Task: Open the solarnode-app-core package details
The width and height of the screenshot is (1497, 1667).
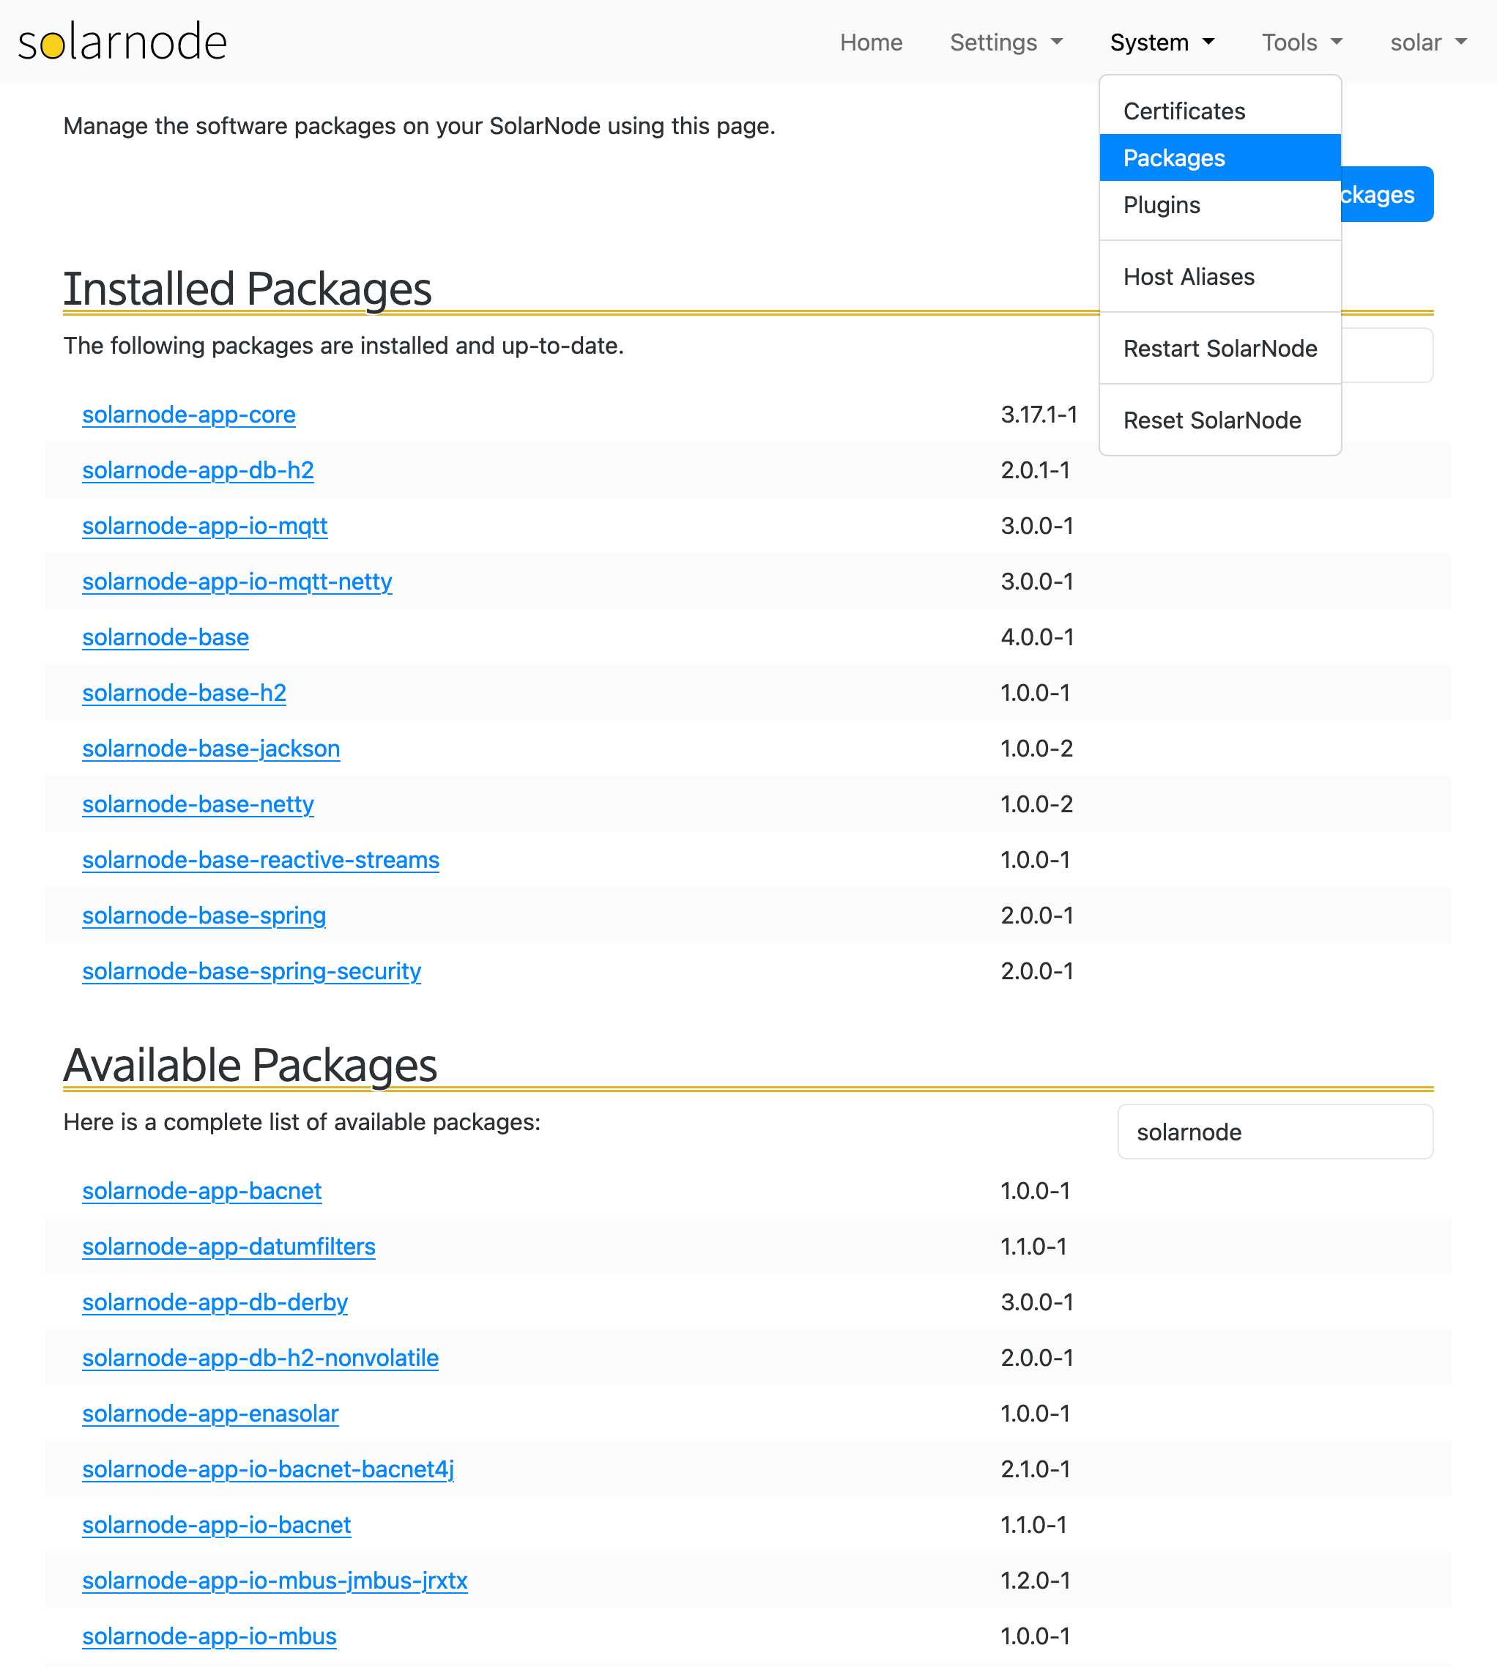Action: coord(188,415)
